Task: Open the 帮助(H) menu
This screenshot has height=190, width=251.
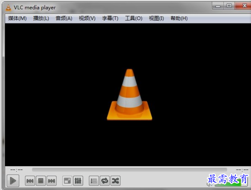Action: click(179, 18)
